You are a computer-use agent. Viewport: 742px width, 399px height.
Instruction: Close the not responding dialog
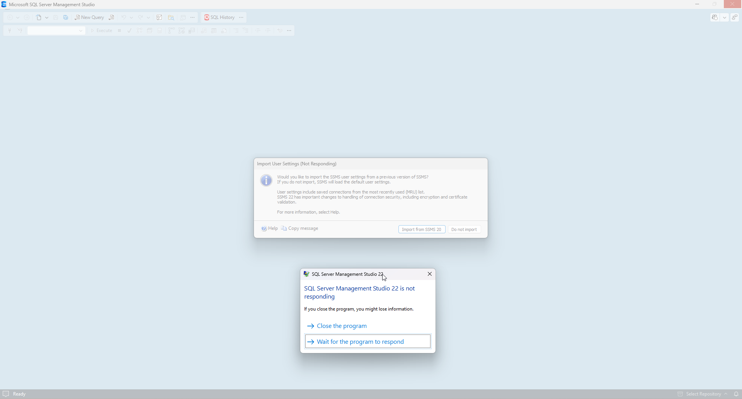(429, 274)
